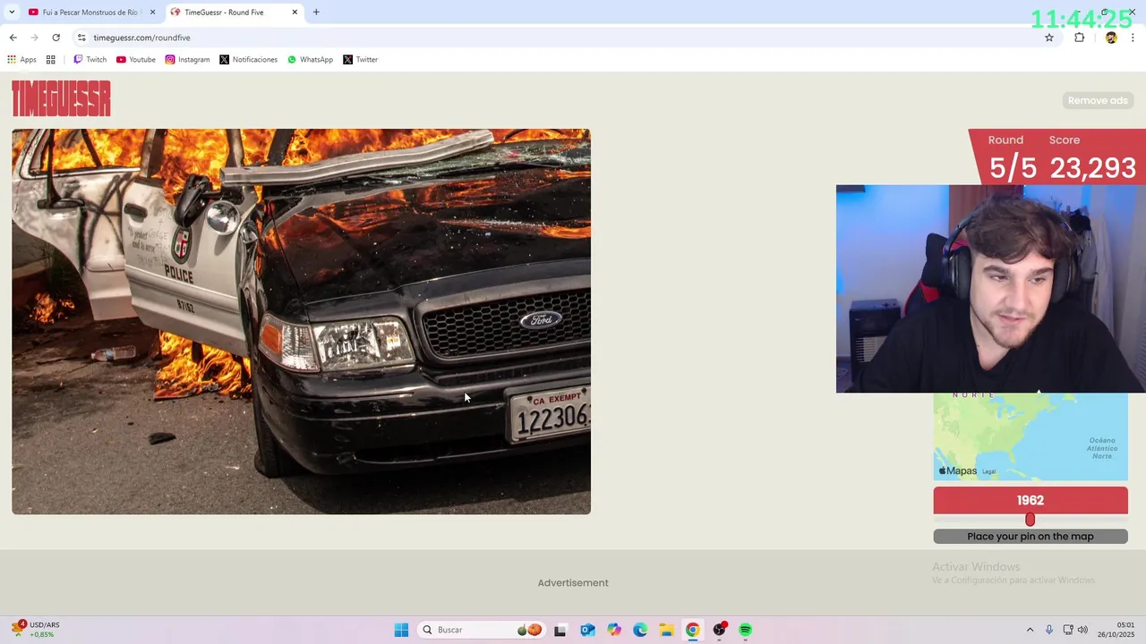
Task: Close the Fui a Pescar Monstruos tab
Action: (152, 13)
